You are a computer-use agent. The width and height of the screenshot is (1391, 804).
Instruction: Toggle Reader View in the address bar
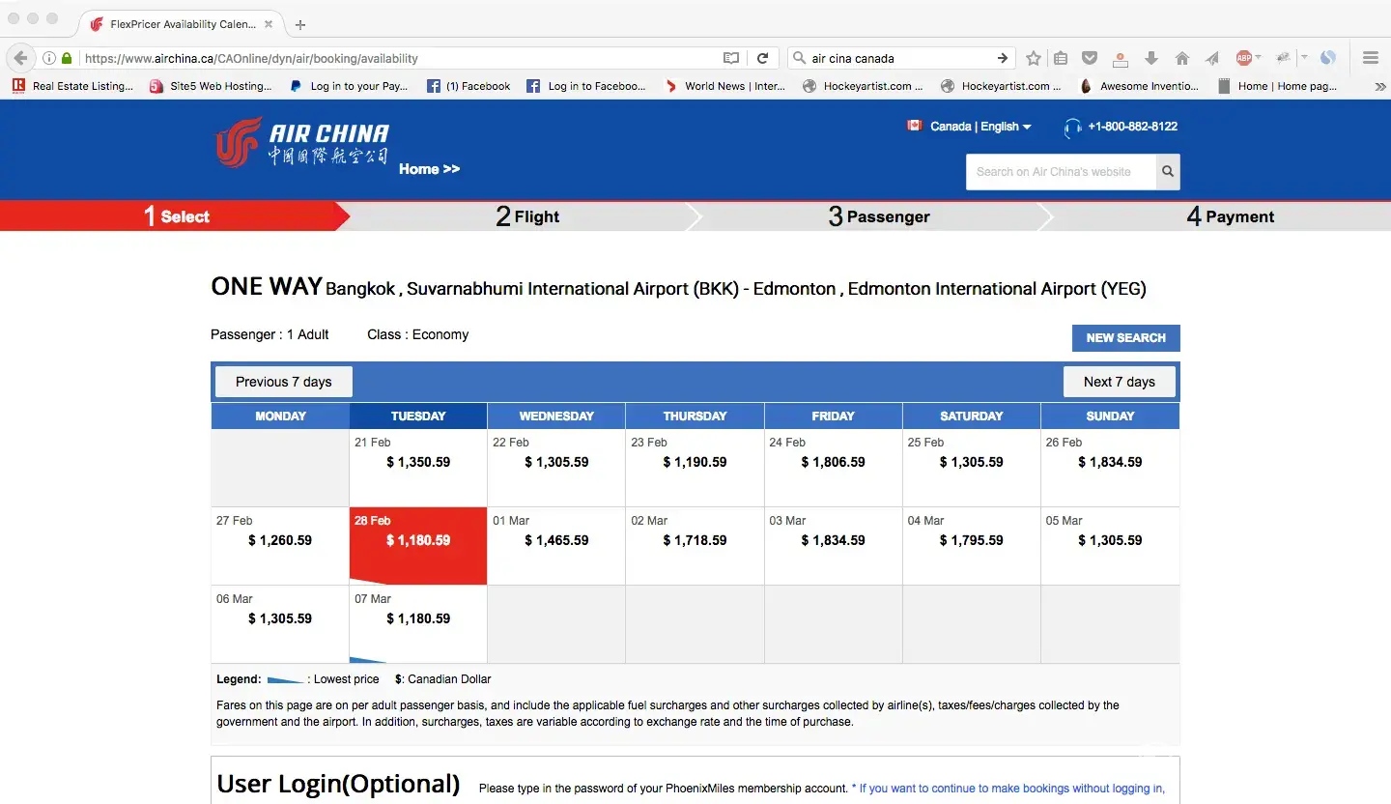[731, 58]
